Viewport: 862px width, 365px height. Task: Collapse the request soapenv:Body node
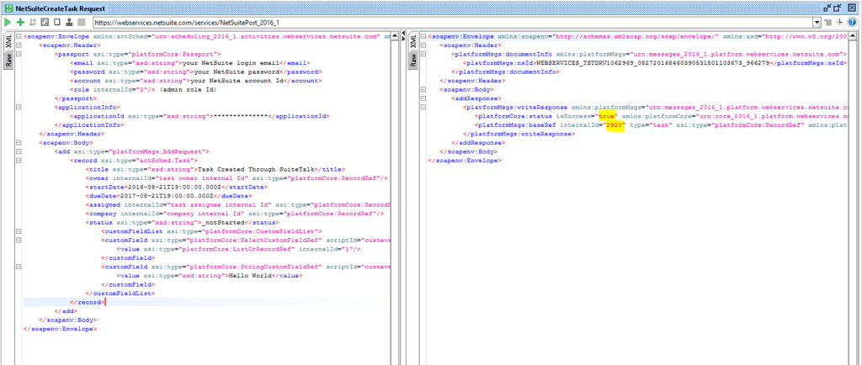pyautogui.click(x=19, y=143)
